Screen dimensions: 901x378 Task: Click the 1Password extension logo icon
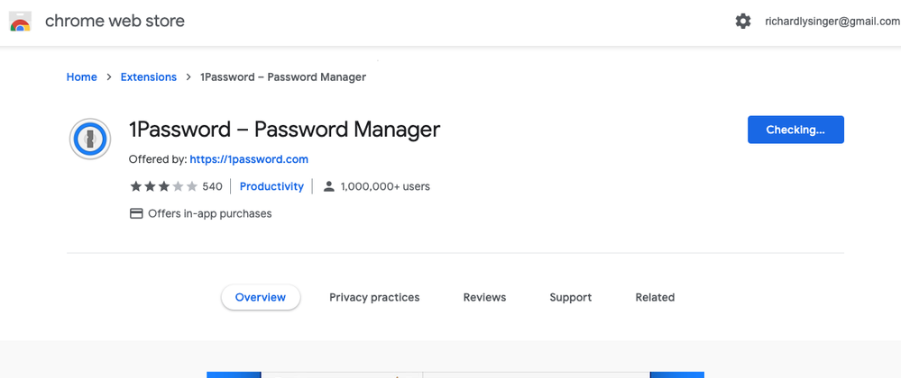[90, 139]
